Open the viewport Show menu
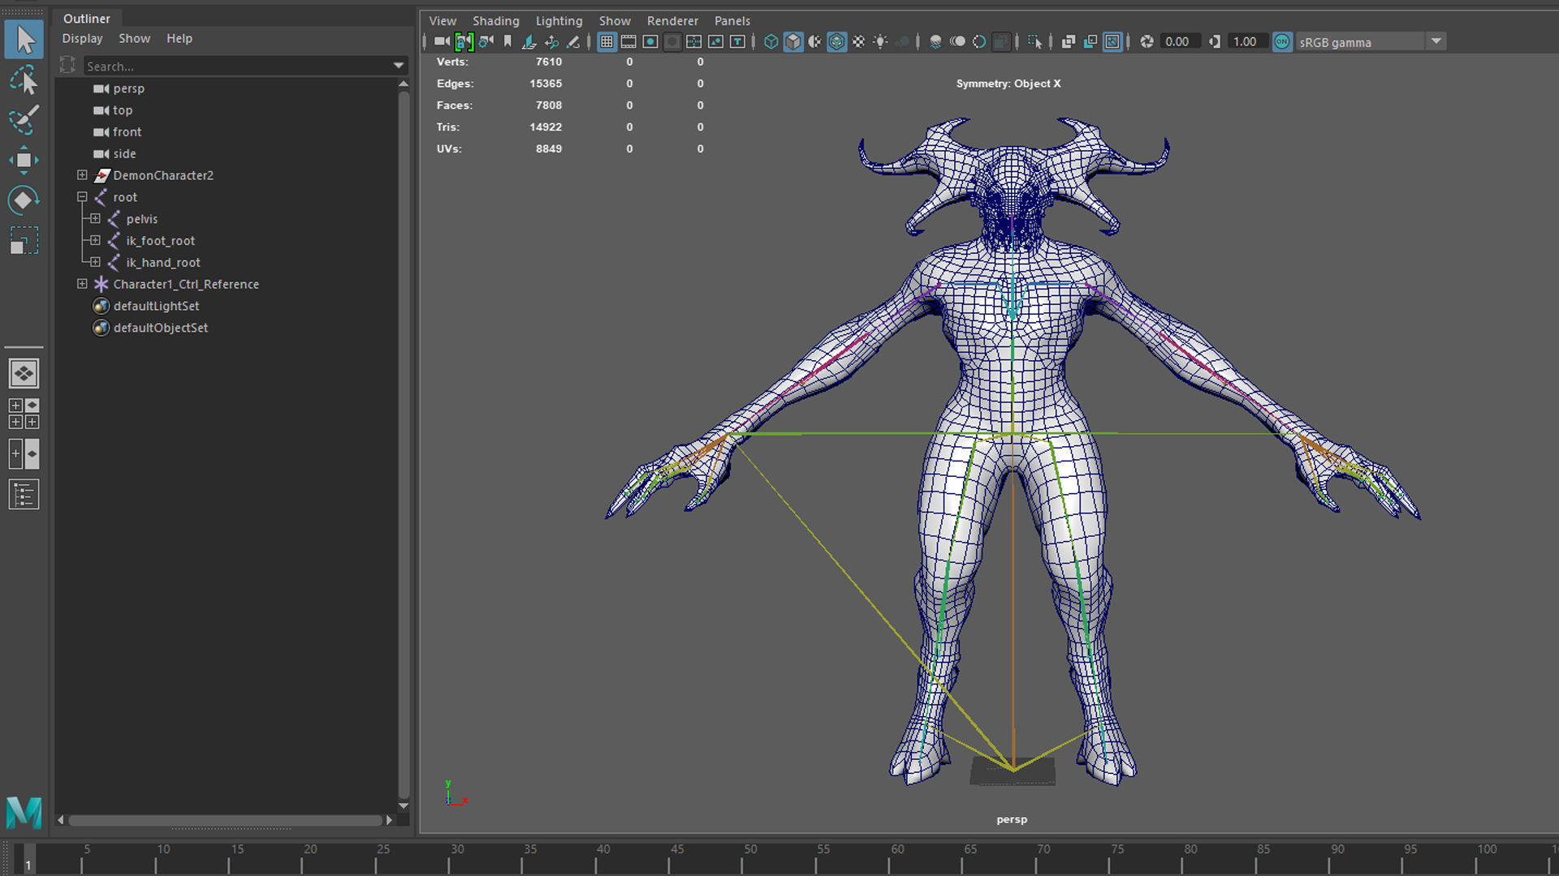Image resolution: width=1559 pixels, height=876 pixels. [x=615, y=20]
